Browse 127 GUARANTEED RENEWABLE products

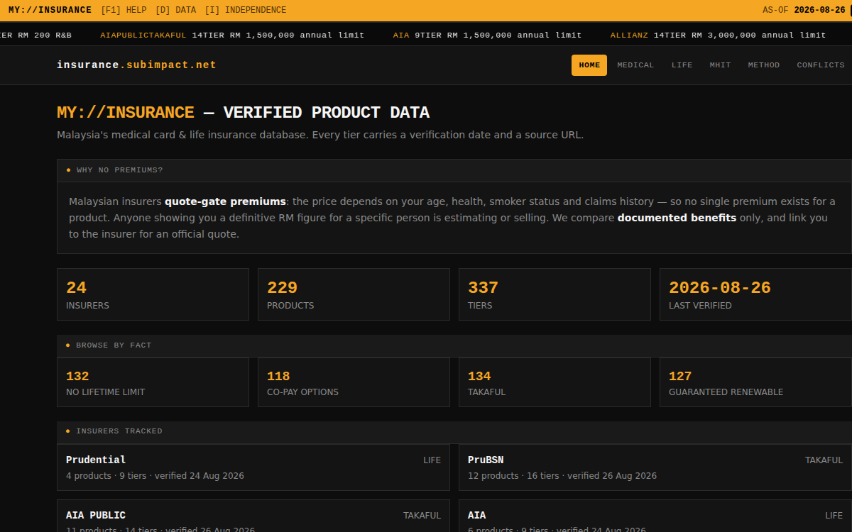[x=755, y=382]
